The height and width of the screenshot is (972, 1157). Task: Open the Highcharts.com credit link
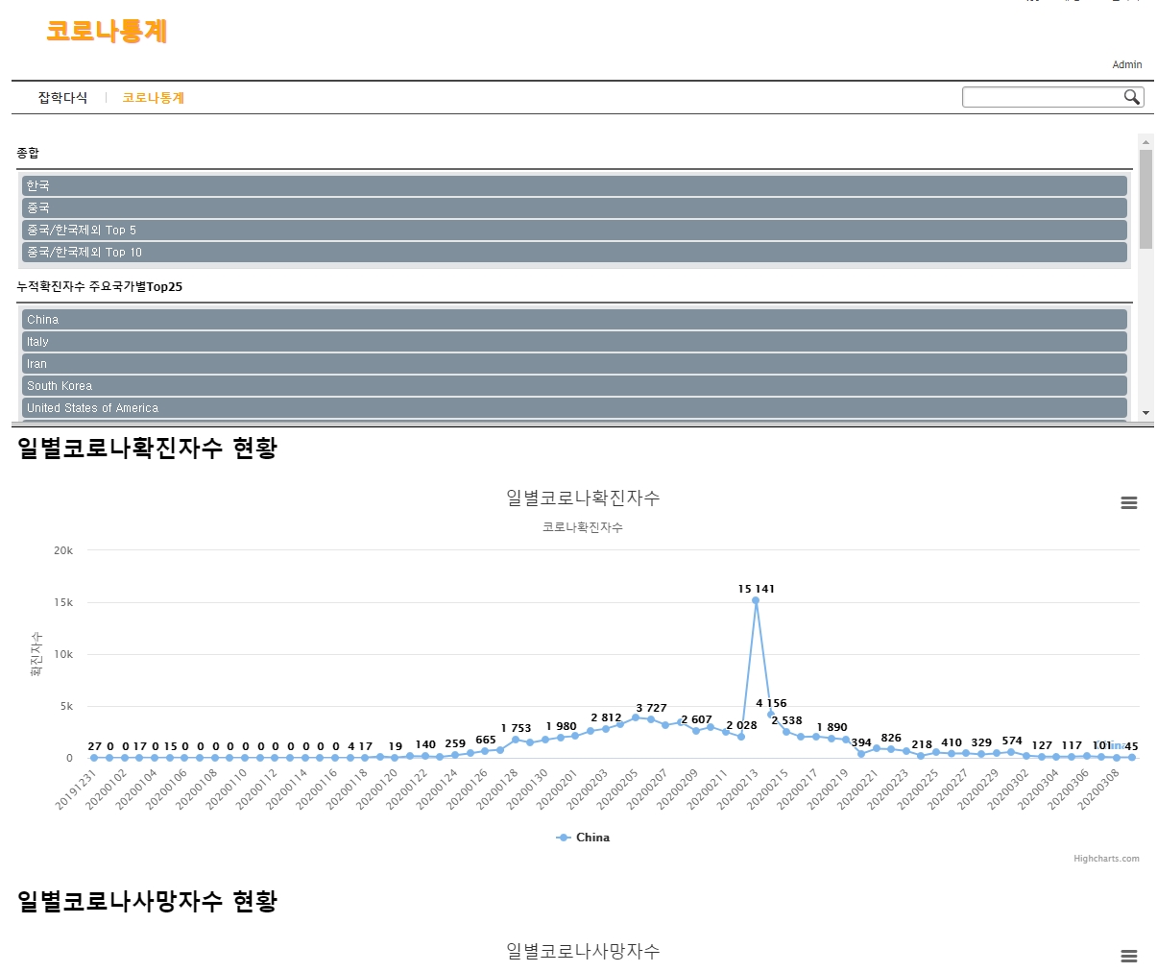pyautogui.click(x=1106, y=859)
